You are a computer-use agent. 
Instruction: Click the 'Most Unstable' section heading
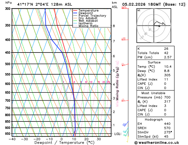153,93
